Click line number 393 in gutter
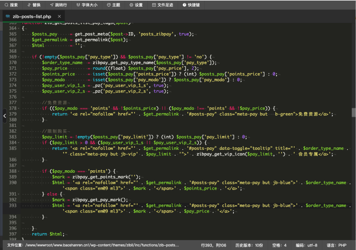Viewport: 356px width, 250px height. (13, 205)
